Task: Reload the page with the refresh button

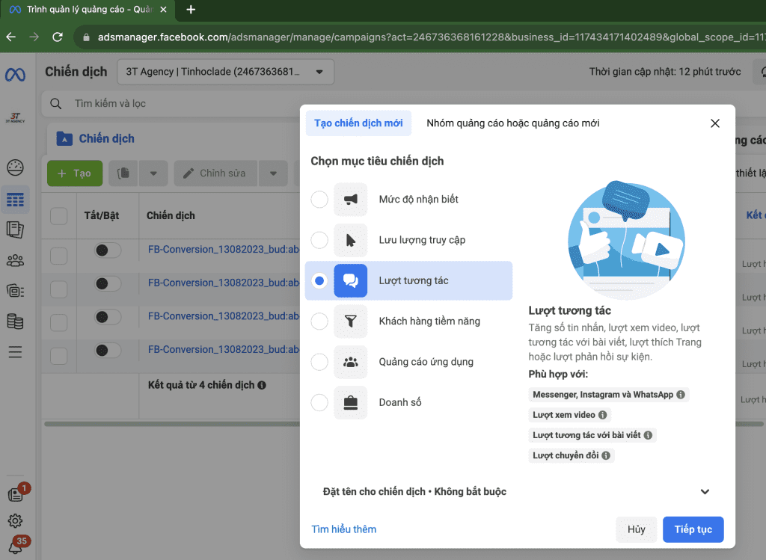Action: pos(58,37)
